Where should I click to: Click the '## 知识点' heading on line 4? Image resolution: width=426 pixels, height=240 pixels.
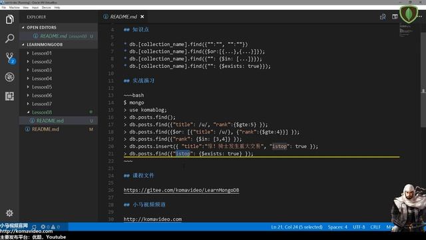tap(136, 29)
